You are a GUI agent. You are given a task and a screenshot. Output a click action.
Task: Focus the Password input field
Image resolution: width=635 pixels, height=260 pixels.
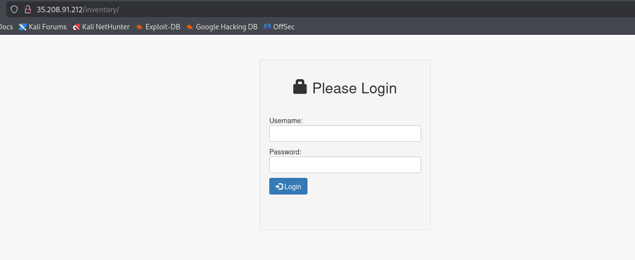pyautogui.click(x=345, y=165)
